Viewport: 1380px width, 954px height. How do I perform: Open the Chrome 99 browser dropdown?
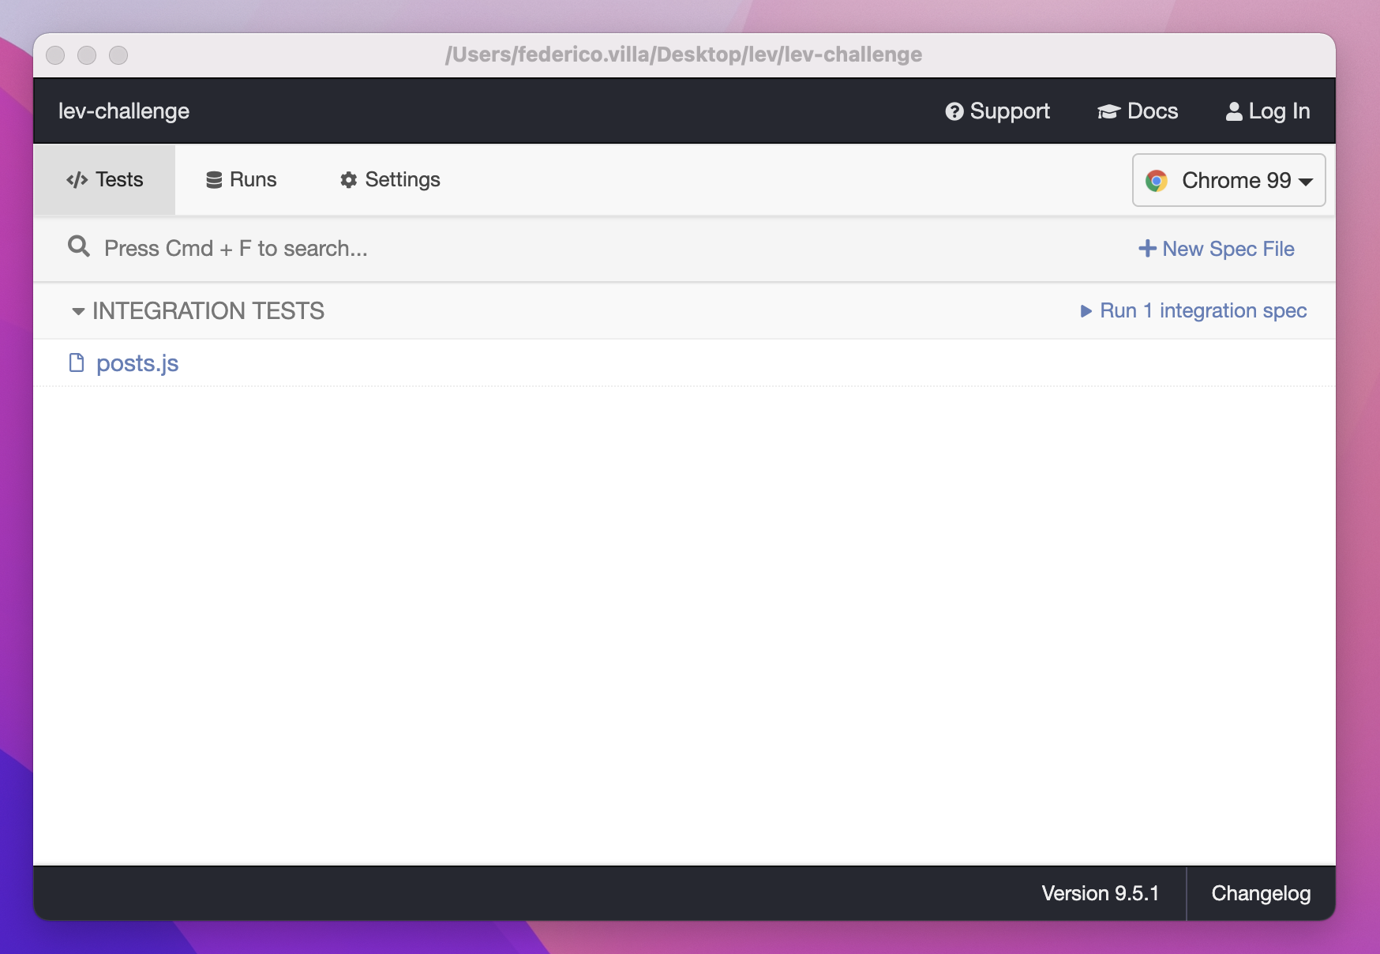tap(1228, 180)
